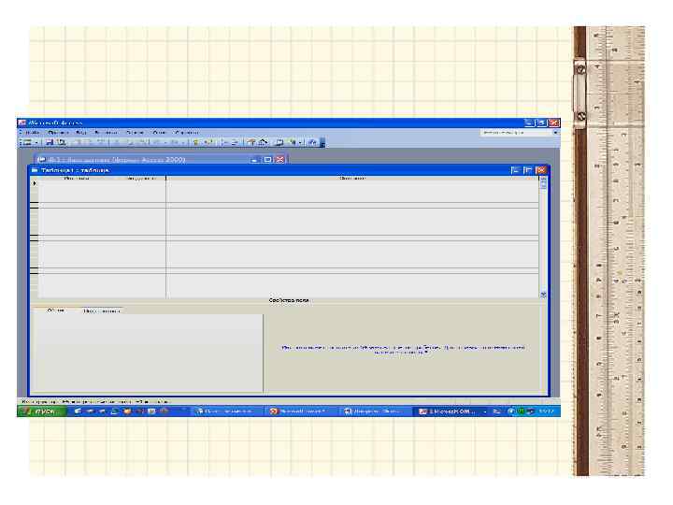The width and height of the screenshot is (673, 505).
Task: Open the Вид menu
Action: pyautogui.click(x=81, y=133)
